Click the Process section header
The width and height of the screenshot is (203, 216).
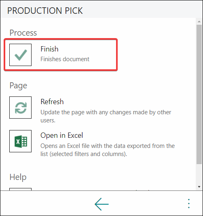click(23, 33)
